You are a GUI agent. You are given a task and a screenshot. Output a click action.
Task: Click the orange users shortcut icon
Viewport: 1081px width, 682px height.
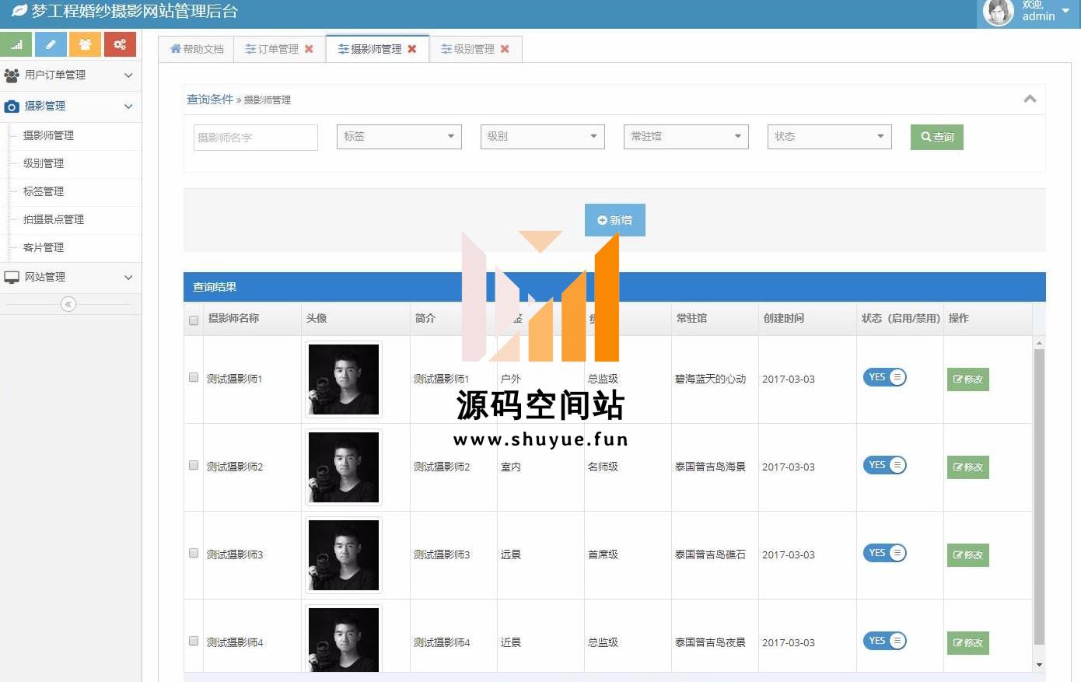click(85, 44)
